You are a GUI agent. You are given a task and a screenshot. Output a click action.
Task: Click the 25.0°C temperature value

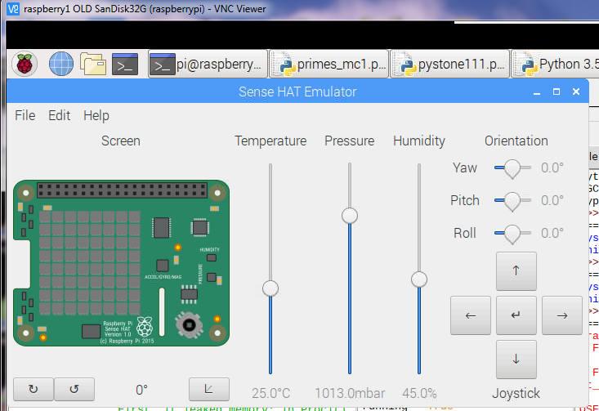click(x=270, y=393)
